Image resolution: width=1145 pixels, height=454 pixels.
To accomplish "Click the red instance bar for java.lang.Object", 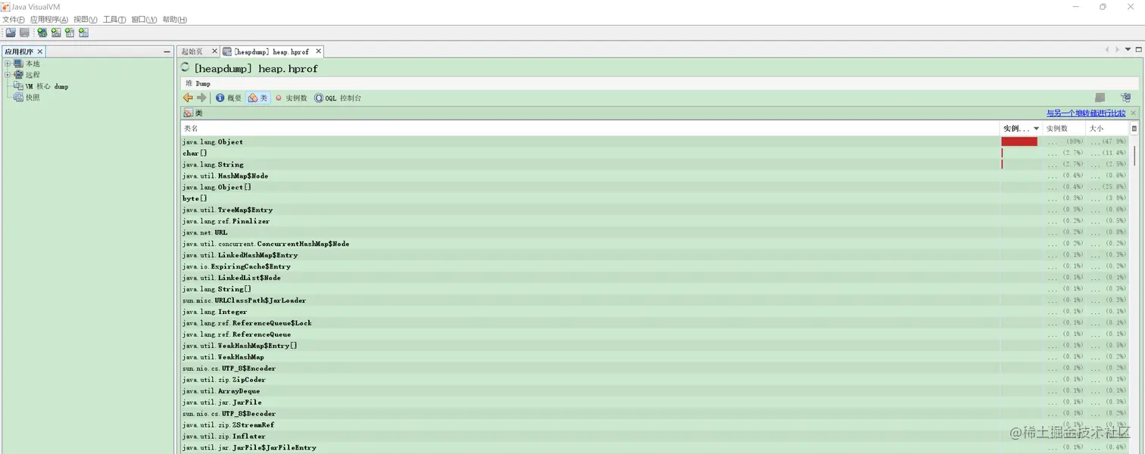I will [x=1019, y=141].
